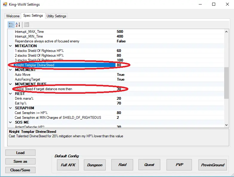234x177 pixels.
Task: Apply the Quest default config
Action: pyautogui.click(x=149, y=165)
